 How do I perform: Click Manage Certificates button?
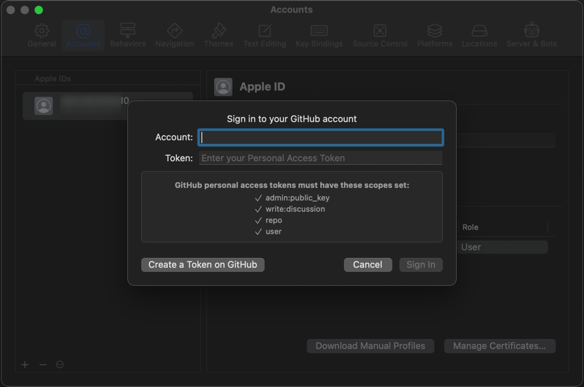[499, 346]
